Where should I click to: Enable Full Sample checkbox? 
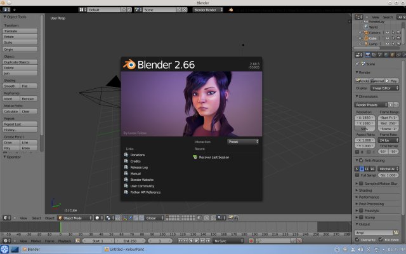point(357,175)
